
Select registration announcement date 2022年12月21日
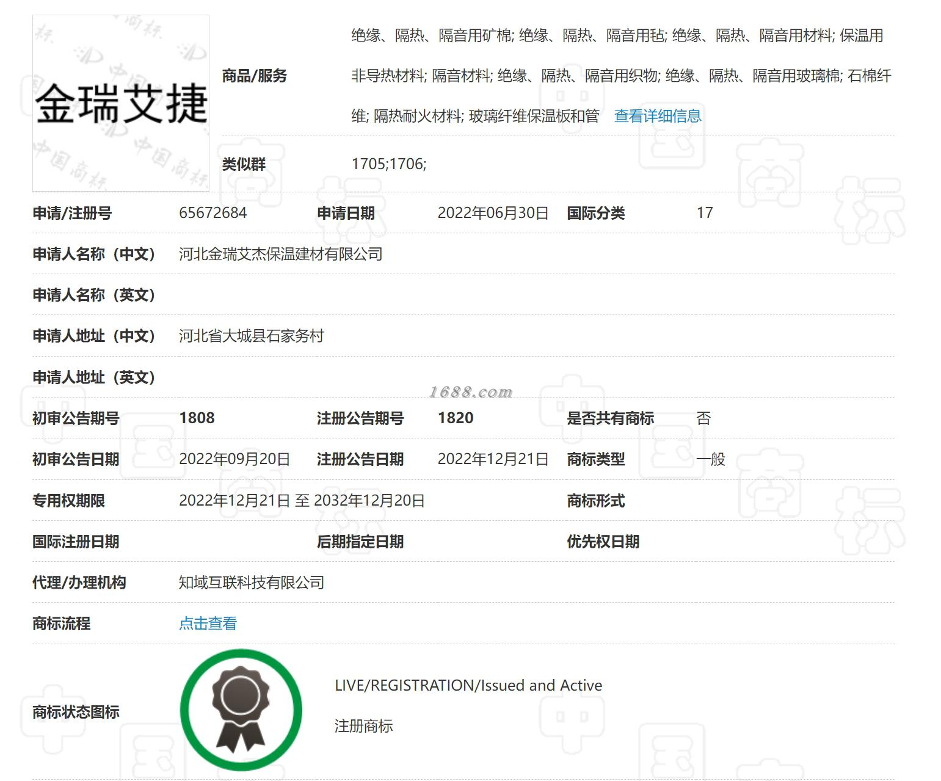[x=493, y=459]
